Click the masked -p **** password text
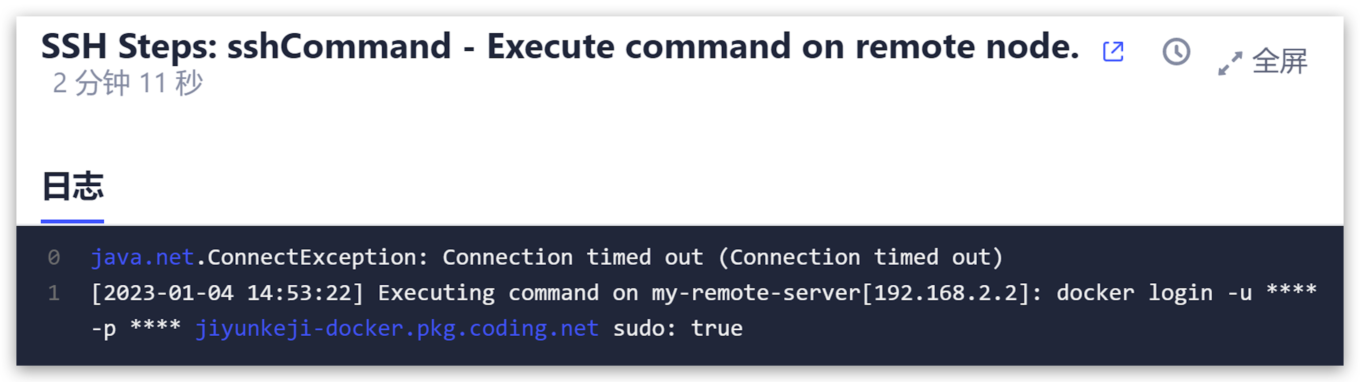1360x382 pixels. tap(136, 329)
